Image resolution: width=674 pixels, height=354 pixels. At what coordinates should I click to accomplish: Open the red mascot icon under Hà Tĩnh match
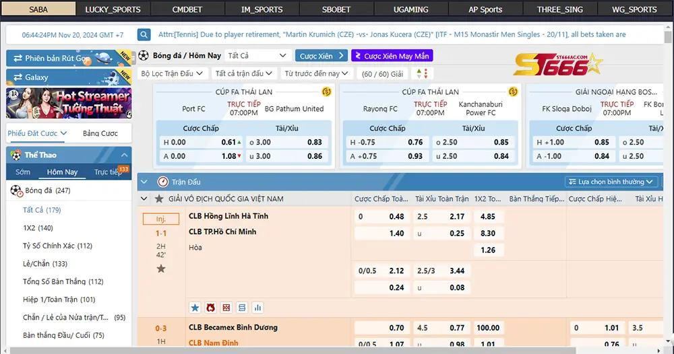point(210,308)
